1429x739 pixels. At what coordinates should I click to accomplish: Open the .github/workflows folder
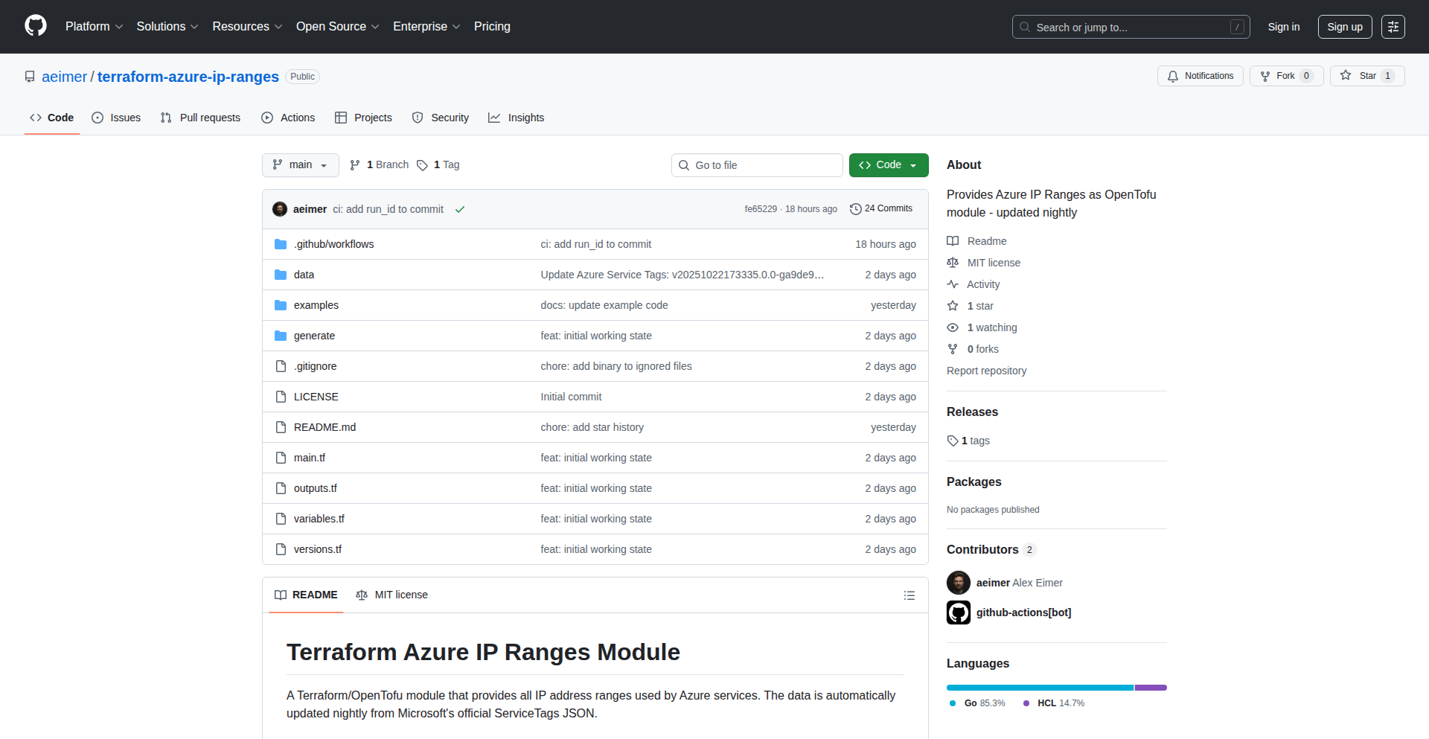point(333,244)
